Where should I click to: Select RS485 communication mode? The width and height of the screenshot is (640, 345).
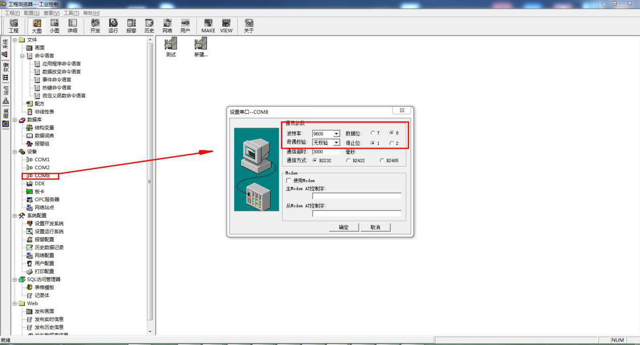[x=382, y=161]
